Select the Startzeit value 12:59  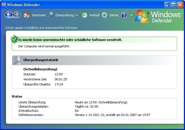pos(59,74)
